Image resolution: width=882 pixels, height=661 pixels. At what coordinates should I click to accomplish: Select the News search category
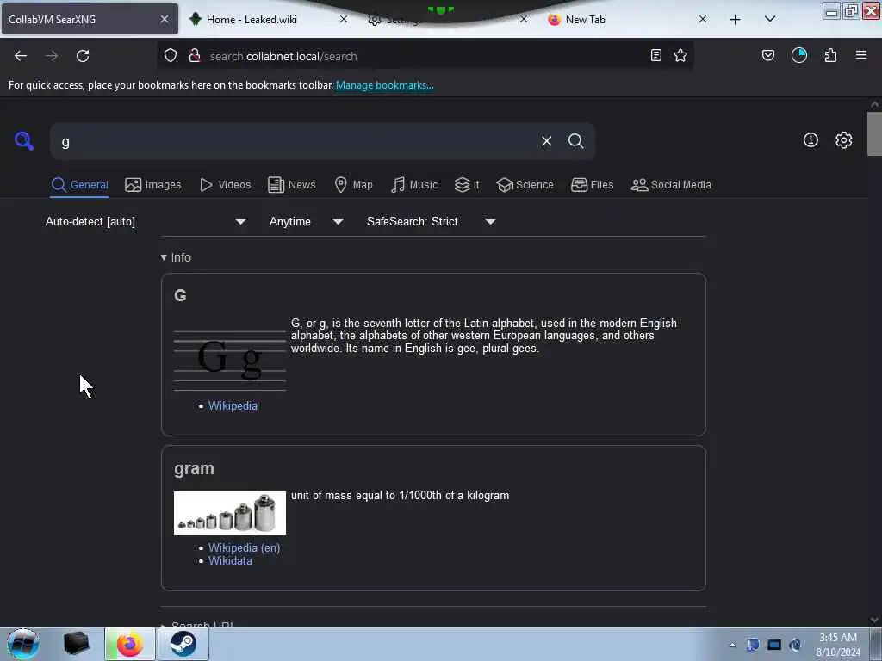coord(291,185)
